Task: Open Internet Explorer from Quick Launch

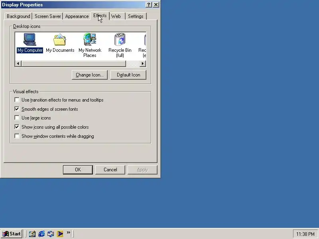Action: pos(41,234)
